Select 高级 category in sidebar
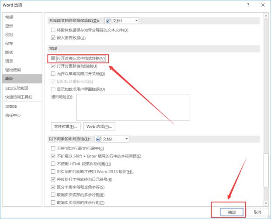Screen dimensions: 271x219 [9, 79]
